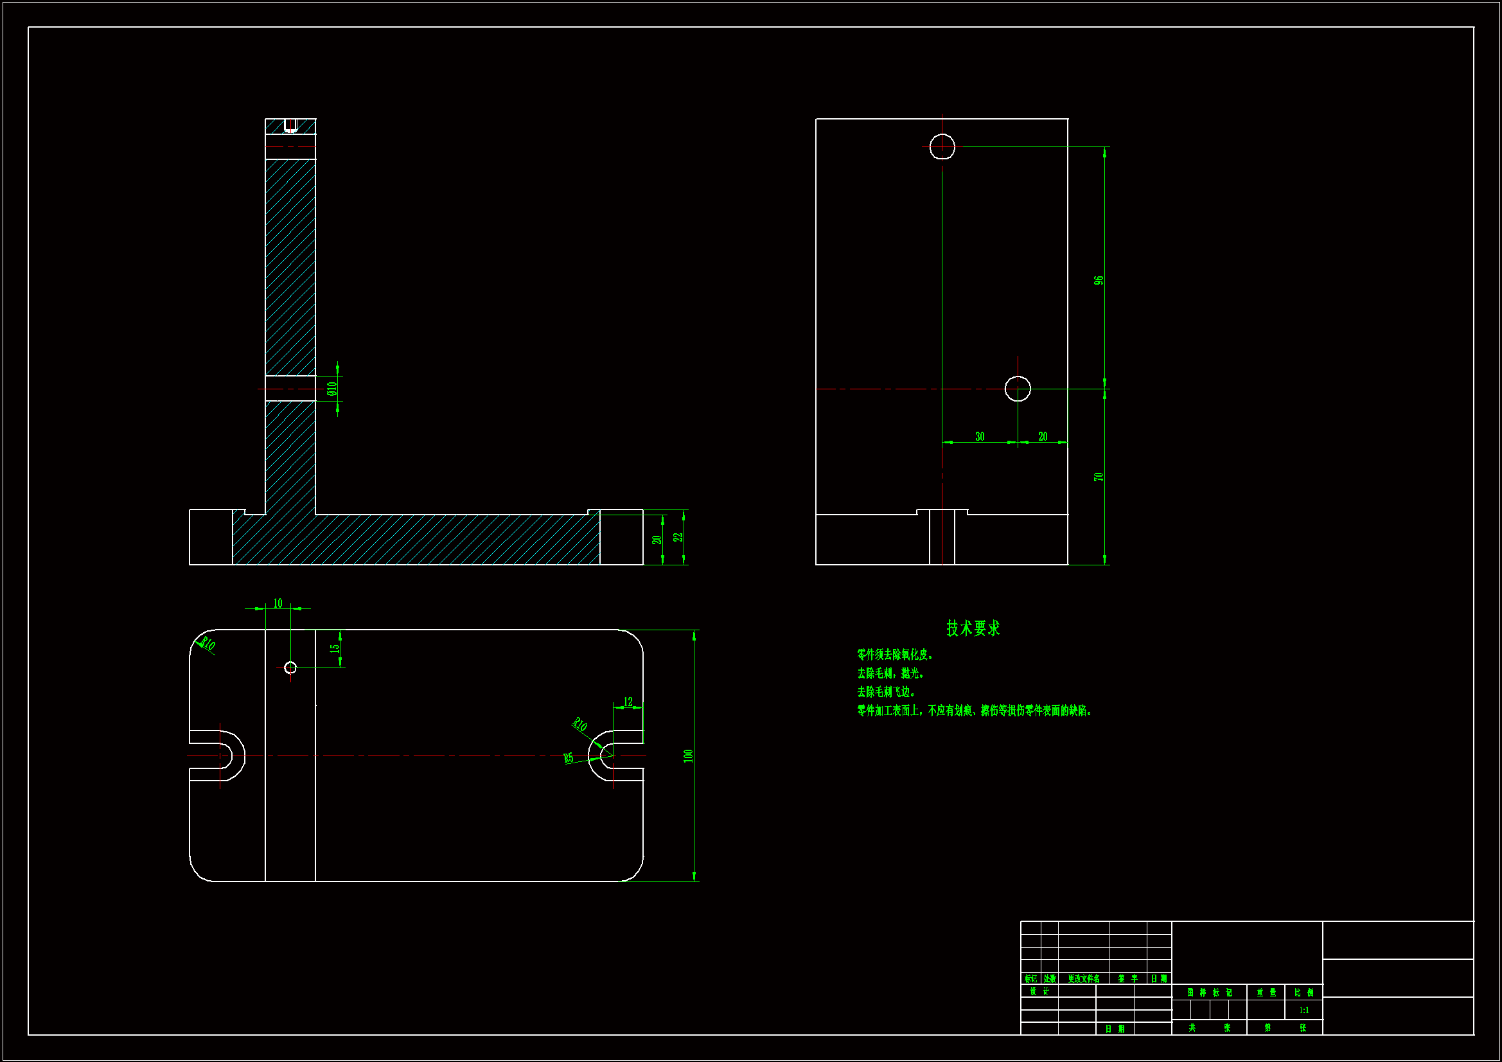Click the R5 radius label
Viewport: 1502px width, 1062px height.
pos(569,758)
